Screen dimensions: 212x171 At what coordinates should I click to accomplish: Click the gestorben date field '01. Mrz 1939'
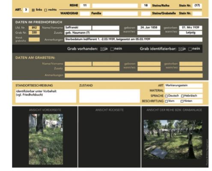pyautogui.click(x=191, y=28)
